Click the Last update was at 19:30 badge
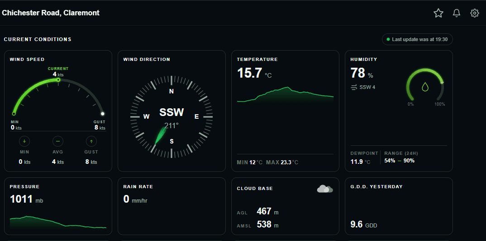The width and height of the screenshot is (486, 241). coord(417,40)
